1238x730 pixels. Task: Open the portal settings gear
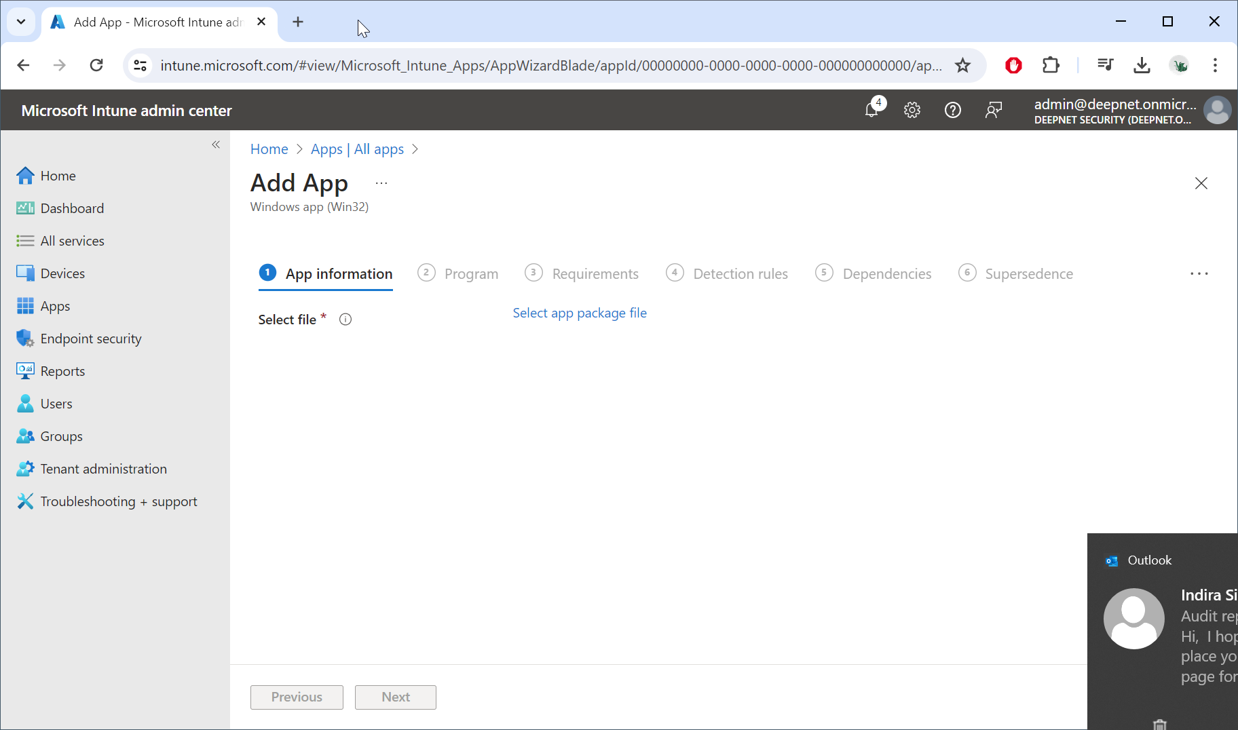912,110
